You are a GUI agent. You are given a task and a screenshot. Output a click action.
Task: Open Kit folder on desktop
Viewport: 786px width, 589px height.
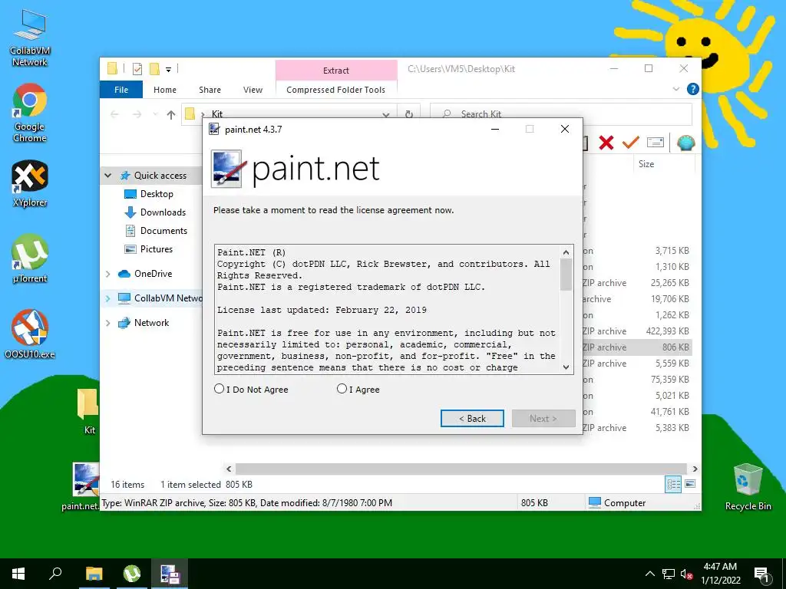point(89,411)
